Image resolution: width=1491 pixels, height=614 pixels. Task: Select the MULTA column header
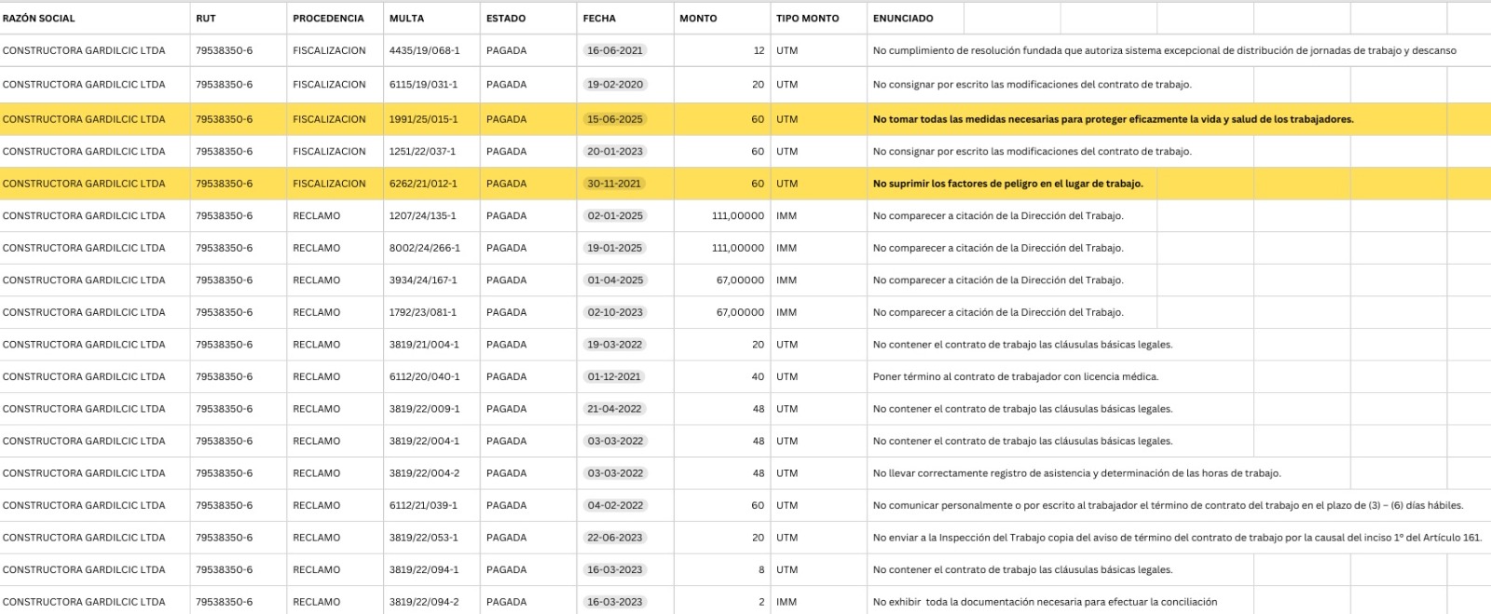click(x=406, y=19)
